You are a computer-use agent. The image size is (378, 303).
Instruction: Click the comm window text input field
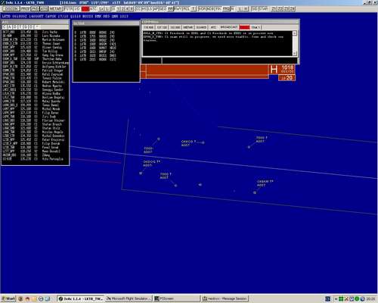click(x=229, y=61)
